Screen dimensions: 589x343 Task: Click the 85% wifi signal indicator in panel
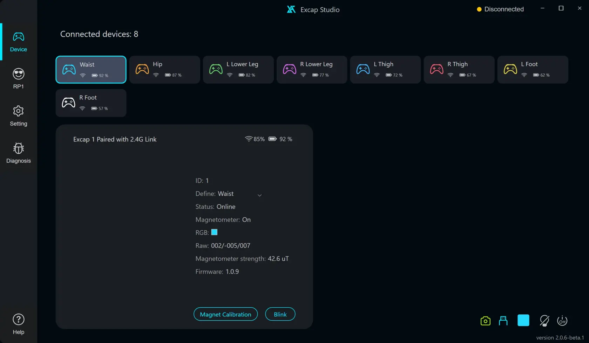coord(255,139)
